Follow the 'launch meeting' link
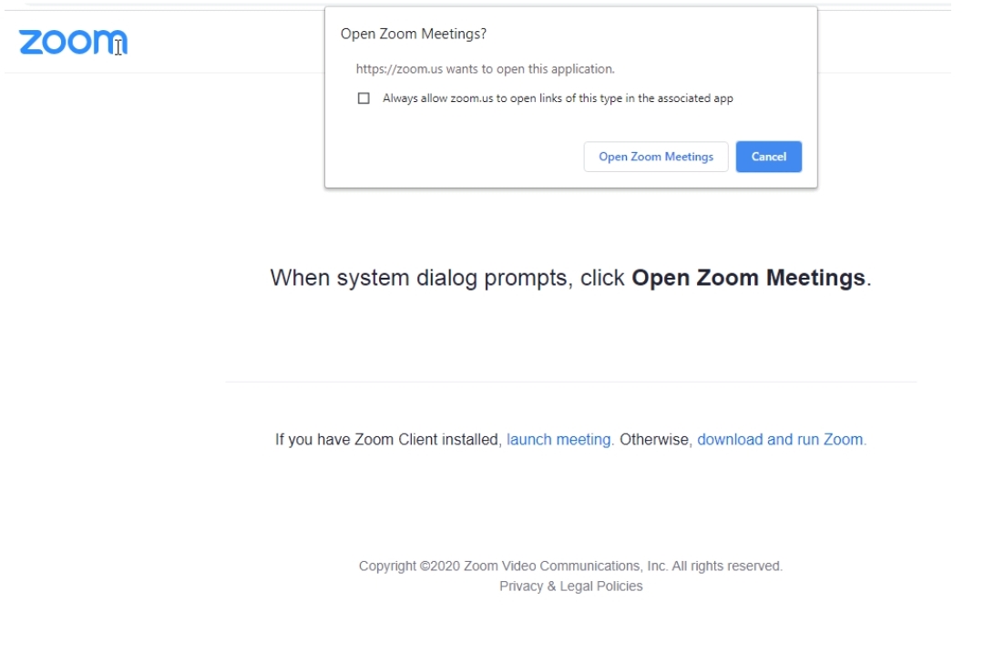984x663 pixels. [x=559, y=440]
